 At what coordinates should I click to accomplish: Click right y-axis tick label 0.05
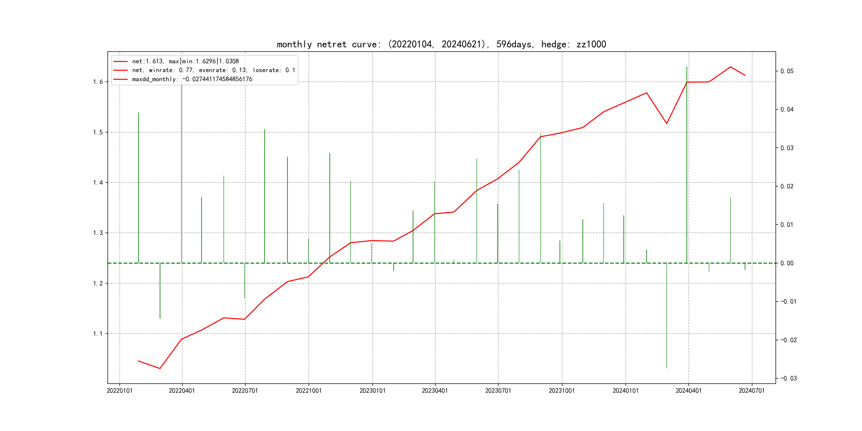(787, 71)
